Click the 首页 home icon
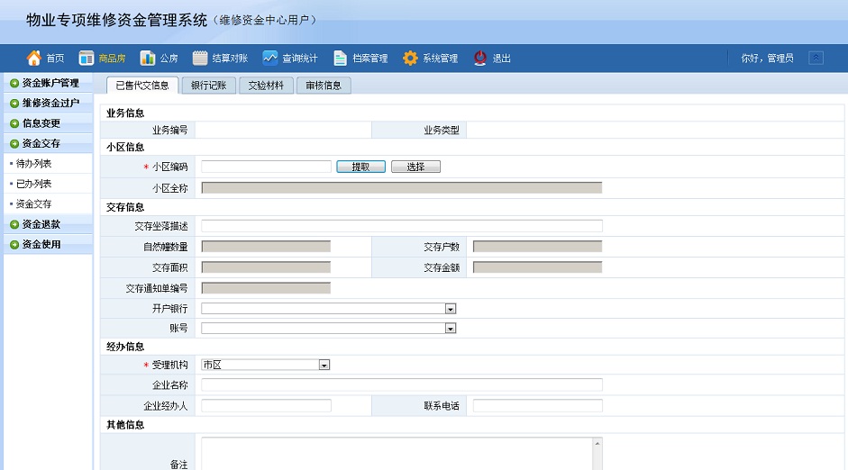This screenshot has height=470, width=848. click(34, 59)
